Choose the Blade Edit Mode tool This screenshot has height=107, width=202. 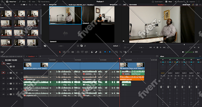[x=73, y=52]
